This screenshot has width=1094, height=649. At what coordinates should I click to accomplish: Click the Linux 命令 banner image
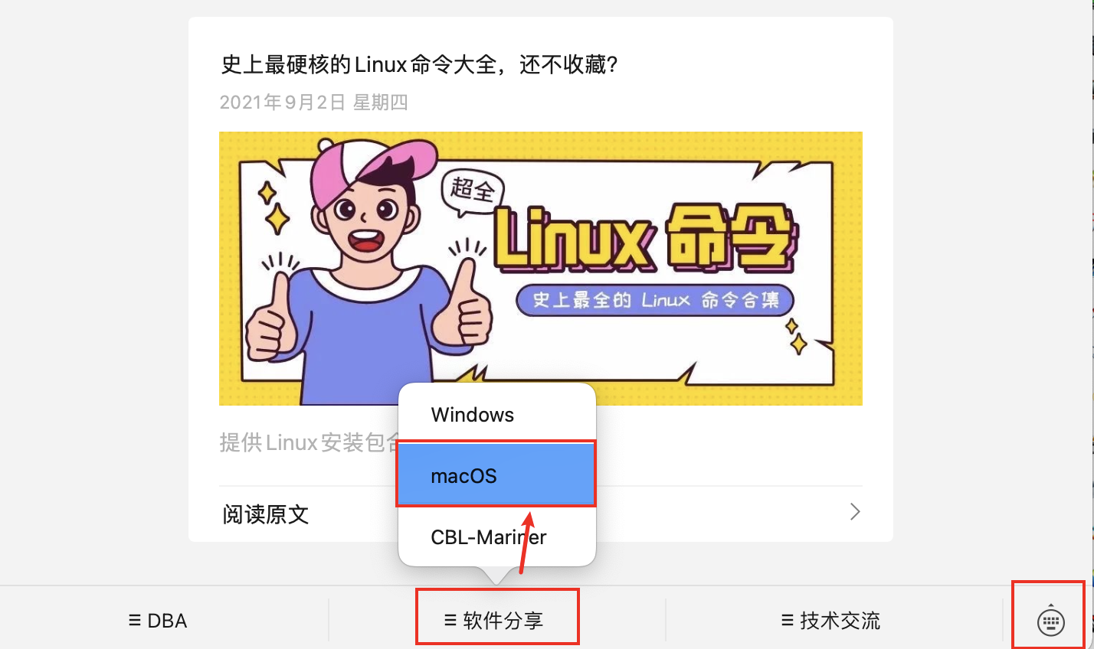[x=541, y=269]
